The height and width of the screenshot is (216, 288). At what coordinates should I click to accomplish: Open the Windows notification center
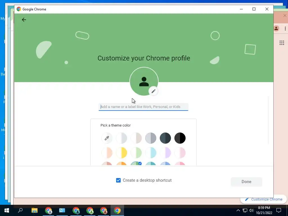pos(279,210)
